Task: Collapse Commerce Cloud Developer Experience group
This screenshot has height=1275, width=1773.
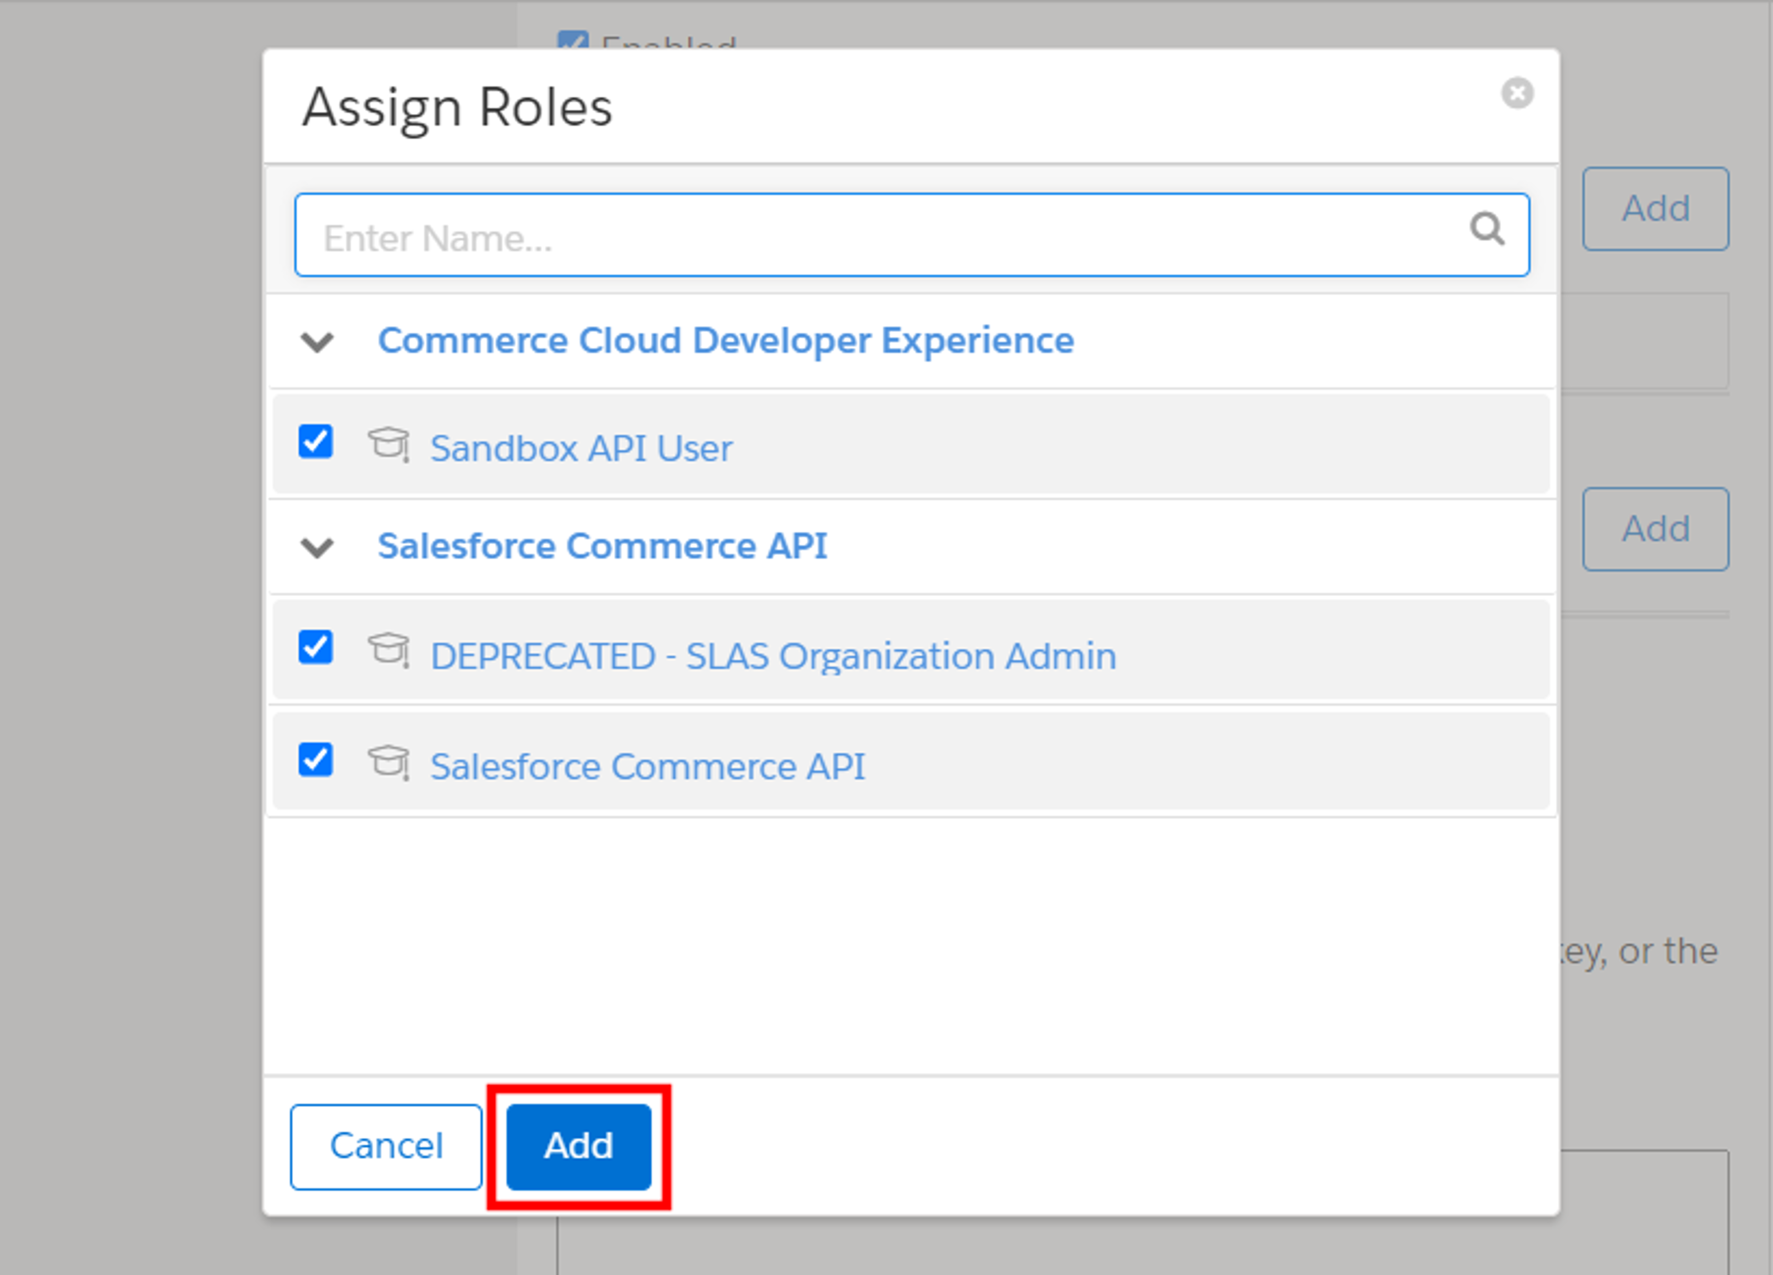Action: click(x=317, y=342)
